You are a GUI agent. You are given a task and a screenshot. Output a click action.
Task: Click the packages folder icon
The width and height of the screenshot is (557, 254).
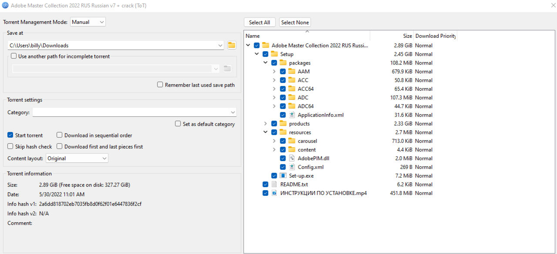pos(284,63)
